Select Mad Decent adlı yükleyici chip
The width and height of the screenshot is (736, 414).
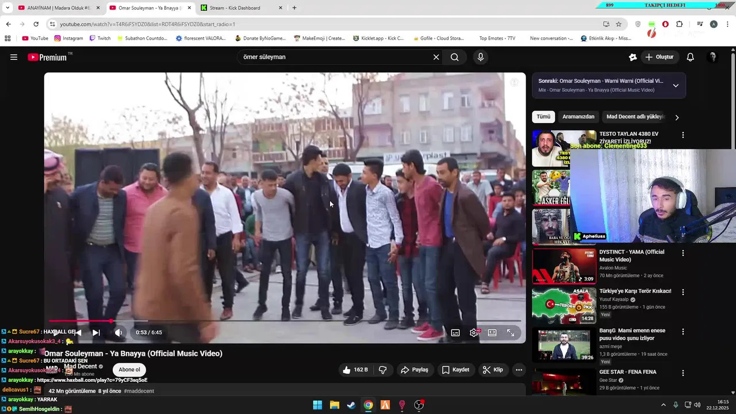[635, 117]
